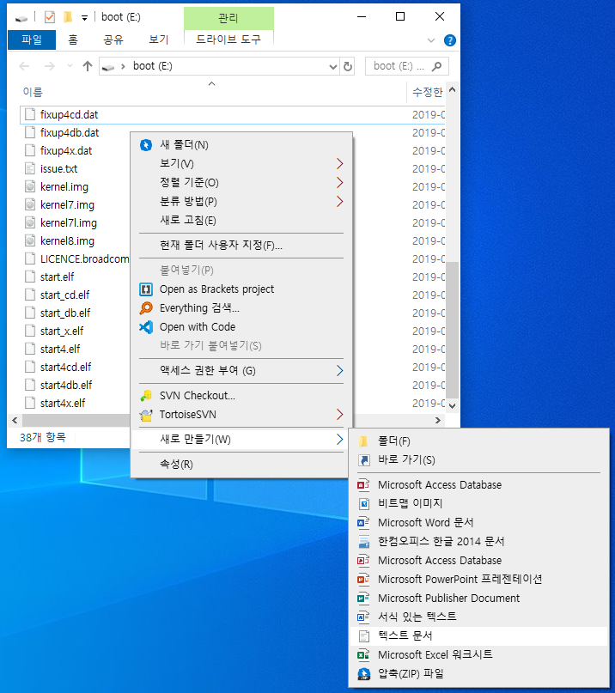The width and height of the screenshot is (615, 693).
Task: Click the text document icon beside 텍스트 문서
Action: [x=363, y=636]
